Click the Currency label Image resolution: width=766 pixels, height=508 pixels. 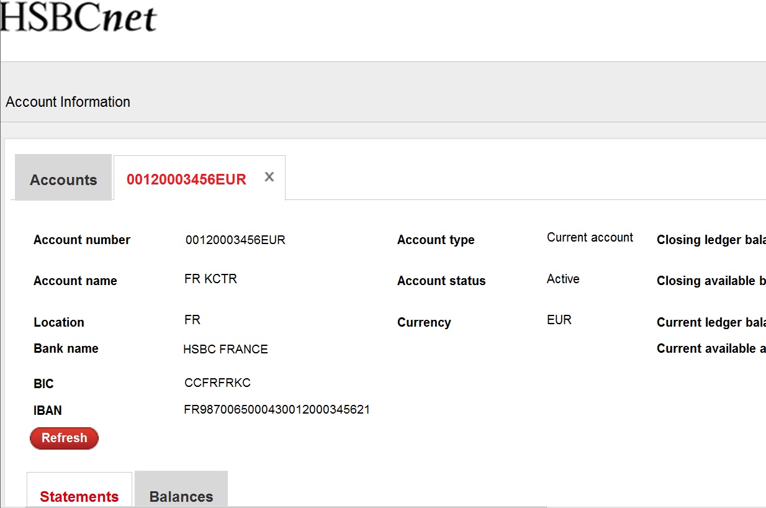point(424,322)
